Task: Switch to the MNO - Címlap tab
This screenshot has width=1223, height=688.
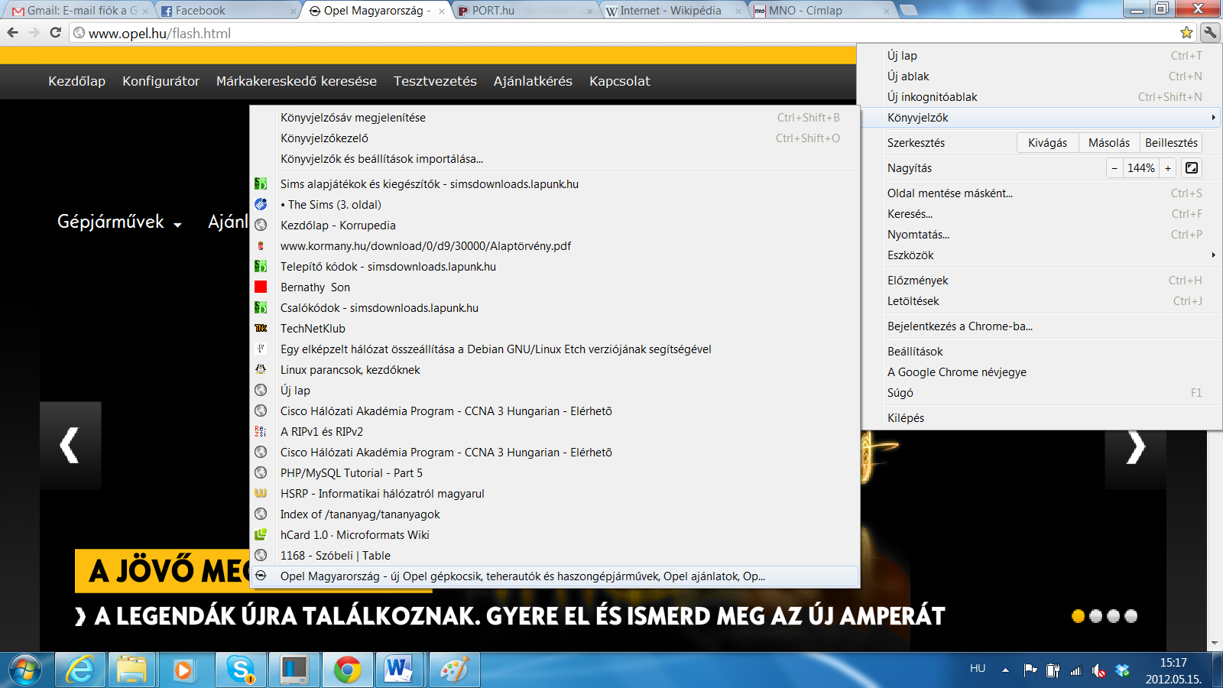Action: [x=821, y=11]
